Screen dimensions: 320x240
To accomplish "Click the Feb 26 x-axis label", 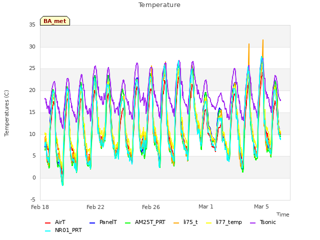I will click(151, 207).
